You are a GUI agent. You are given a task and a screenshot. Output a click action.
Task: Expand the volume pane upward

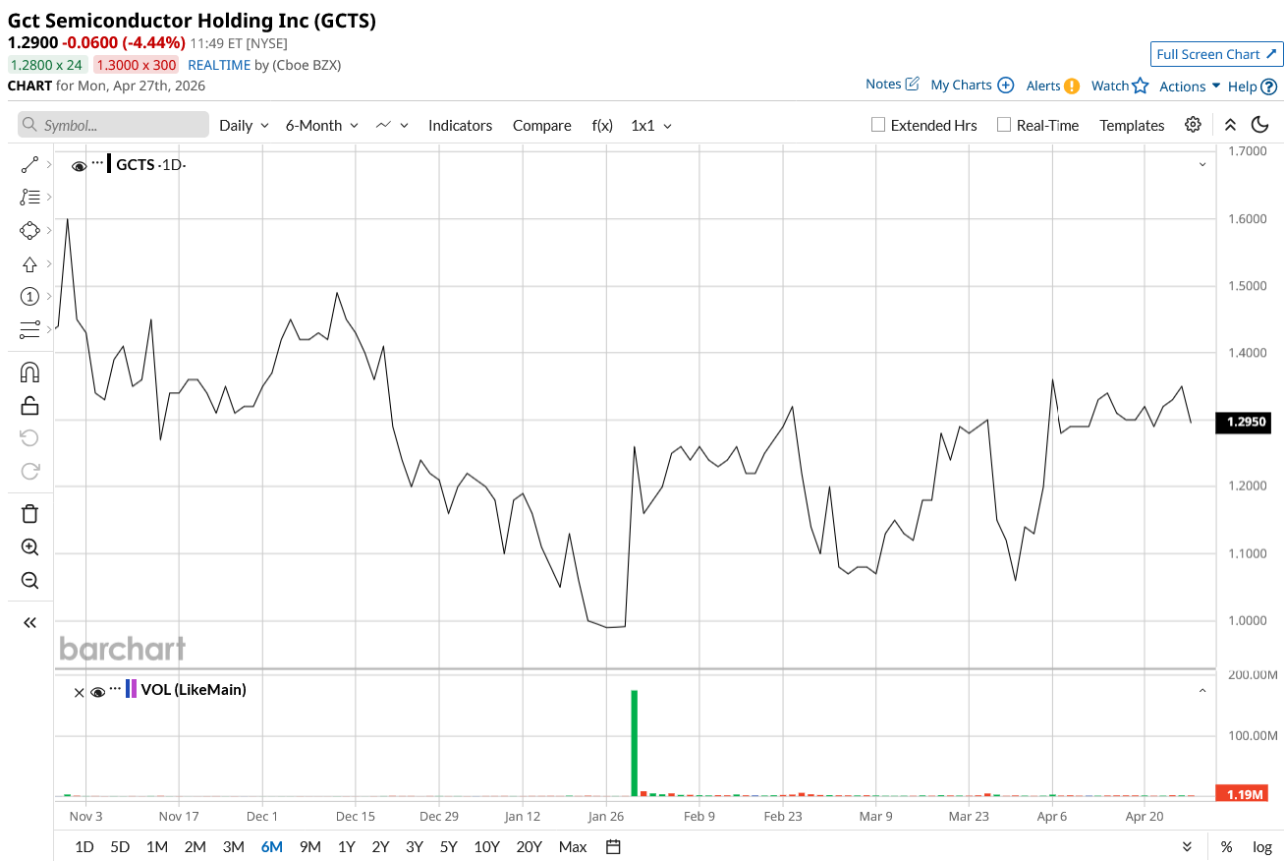[x=1202, y=691]
